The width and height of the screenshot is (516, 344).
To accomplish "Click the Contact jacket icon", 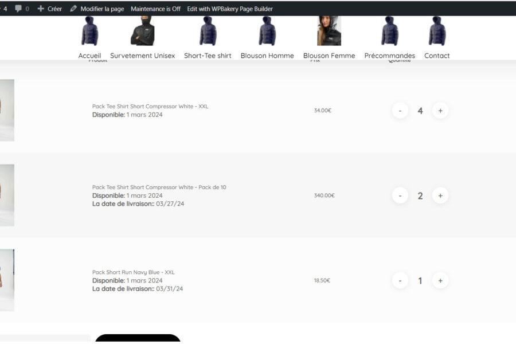I will (x=437, y=30).
